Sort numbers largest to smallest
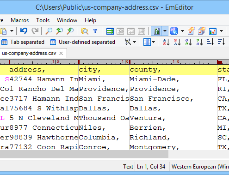This screenshot has width=229, height=175. (199, 42)
